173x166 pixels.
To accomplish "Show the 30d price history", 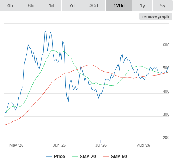I will tap(94, 5).
